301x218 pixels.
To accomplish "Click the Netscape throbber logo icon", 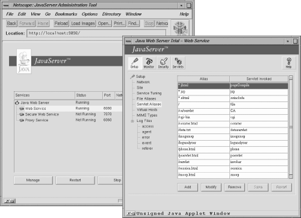I will pos(179,28).
